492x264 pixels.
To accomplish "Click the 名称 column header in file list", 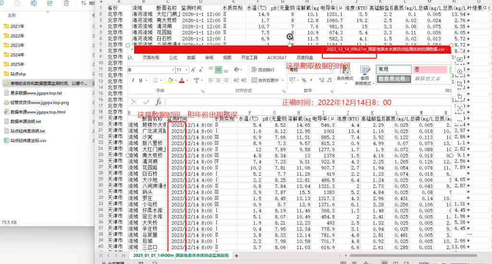I will point(12,15).
